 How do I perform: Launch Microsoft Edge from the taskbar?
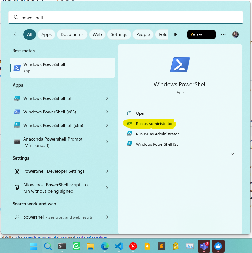pos(105,246)
